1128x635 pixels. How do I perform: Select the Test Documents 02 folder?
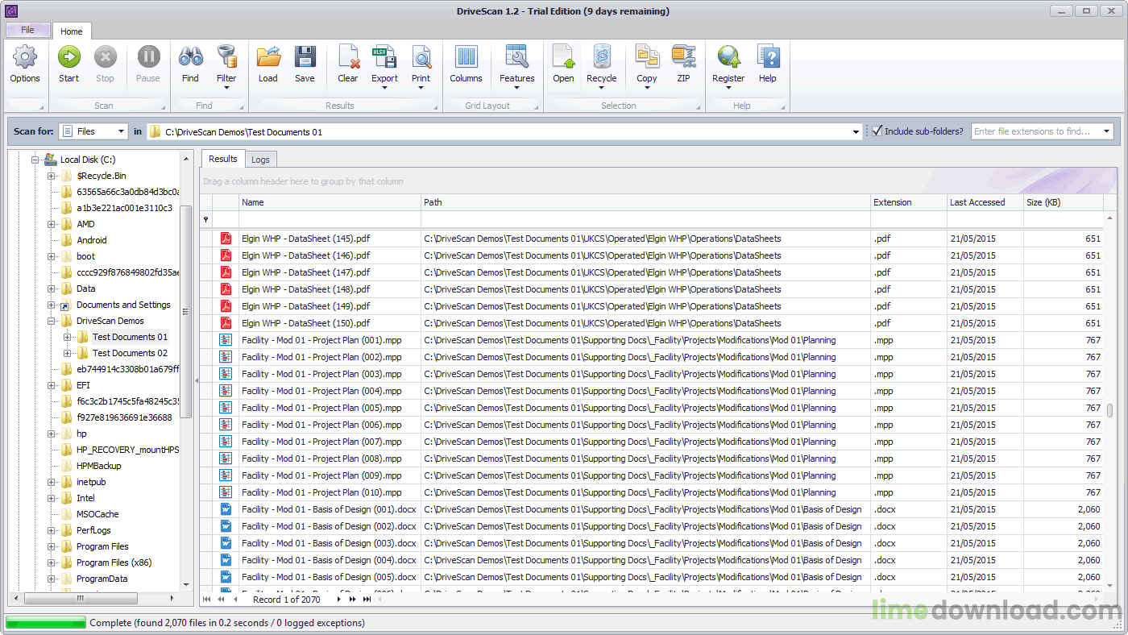130,353
